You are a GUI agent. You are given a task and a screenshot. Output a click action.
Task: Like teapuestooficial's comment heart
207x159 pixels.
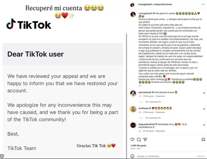[x=204, y=125]
